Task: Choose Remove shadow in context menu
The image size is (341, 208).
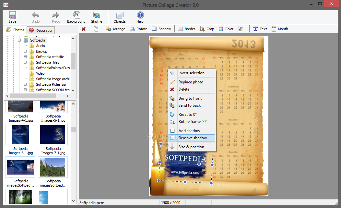Action: [x=192, y=138]
